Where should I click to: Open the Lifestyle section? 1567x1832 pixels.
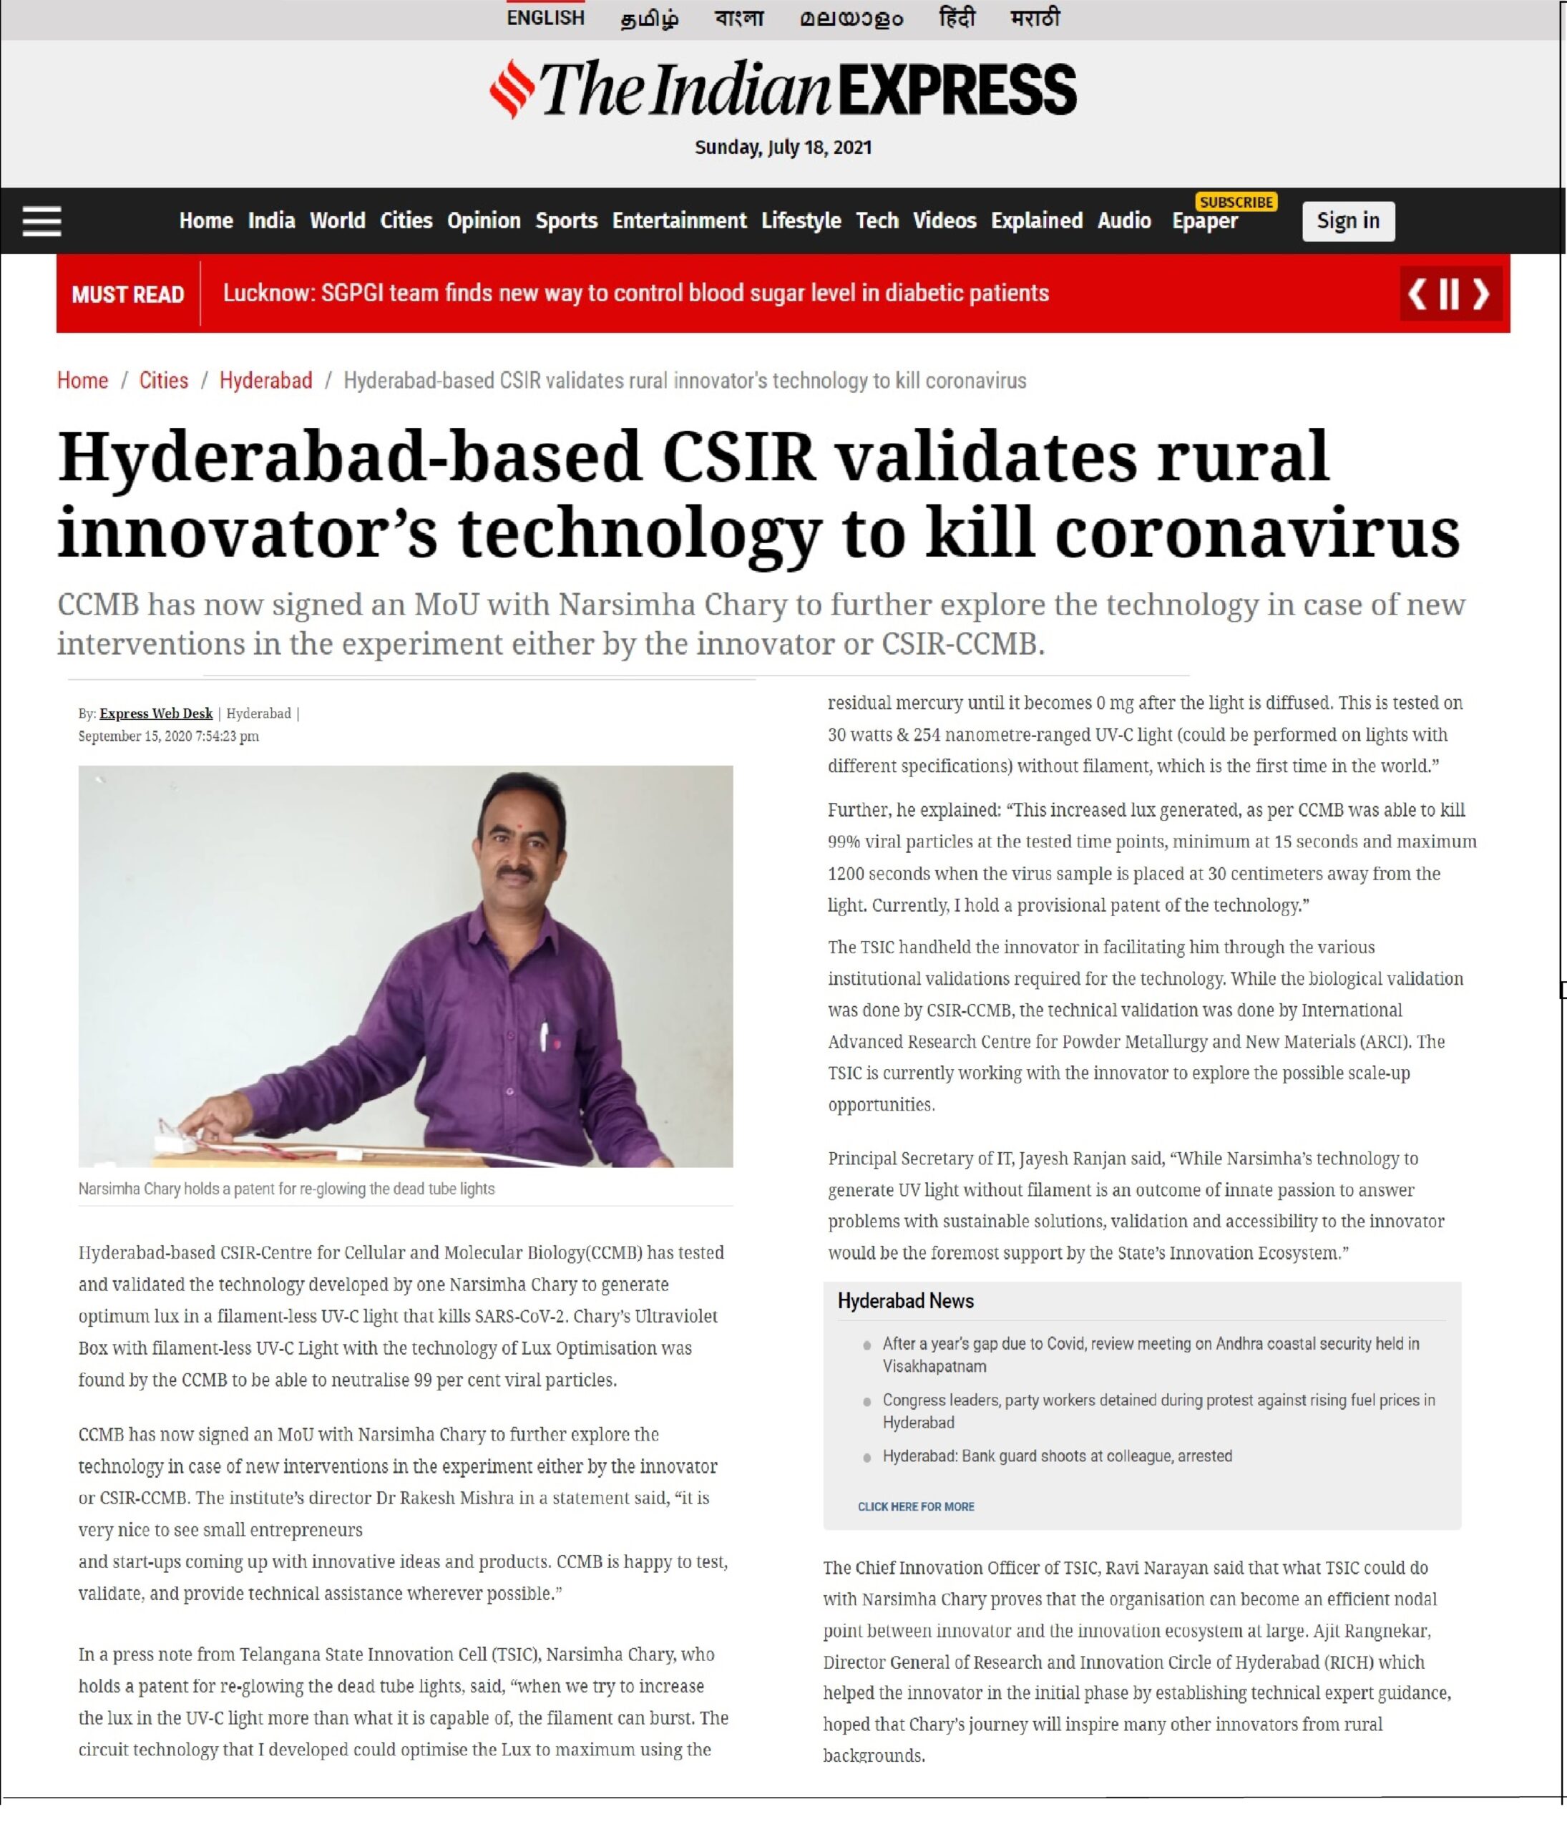click(x=801, y=220)
